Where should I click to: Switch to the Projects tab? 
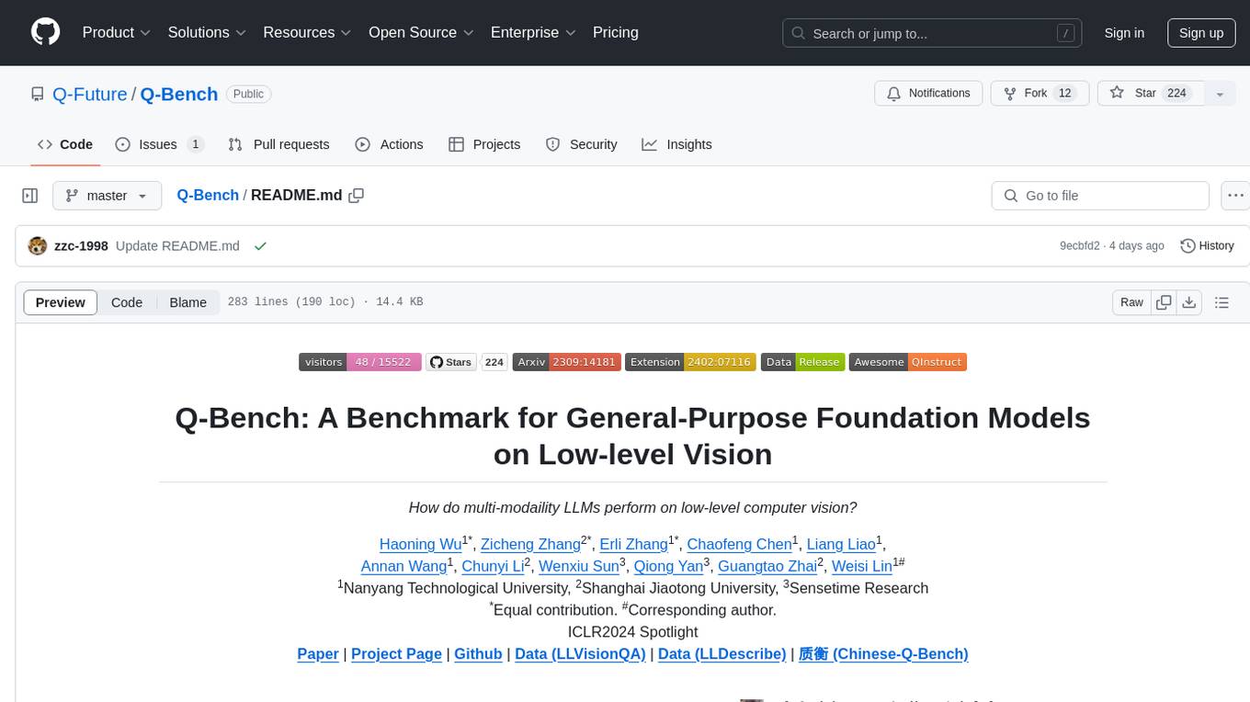click(484, 144)
